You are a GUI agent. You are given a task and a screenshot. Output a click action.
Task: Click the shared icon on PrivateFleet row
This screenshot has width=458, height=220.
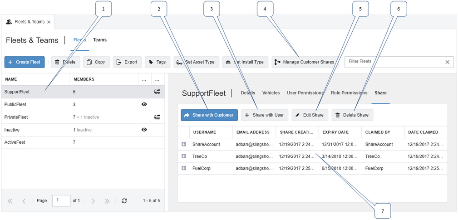[157, 117]
